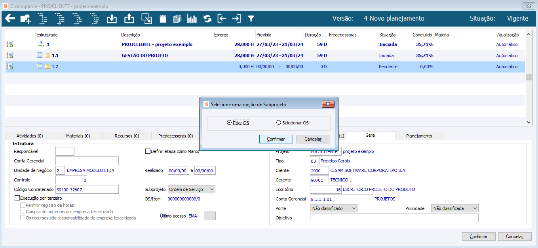Click the Unidade de Negócio field

point(60,170)
